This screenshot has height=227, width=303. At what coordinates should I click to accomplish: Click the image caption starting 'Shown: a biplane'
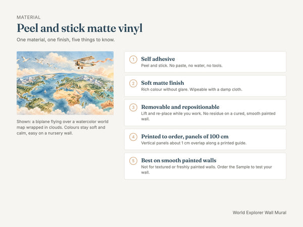coord(63,128)
